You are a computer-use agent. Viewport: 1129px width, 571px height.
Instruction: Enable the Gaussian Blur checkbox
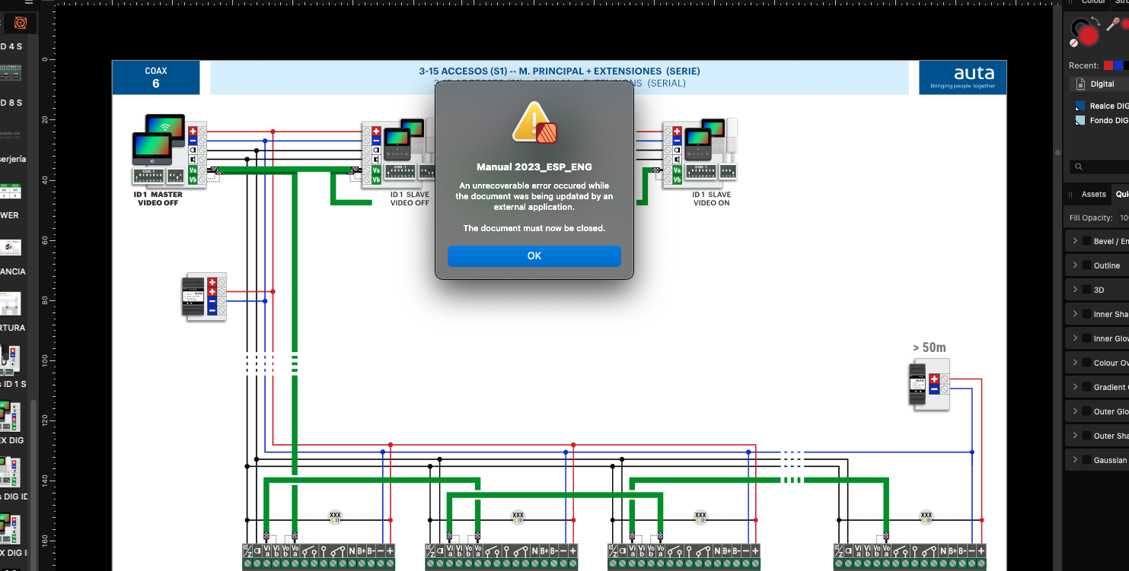click(1086, 460)
